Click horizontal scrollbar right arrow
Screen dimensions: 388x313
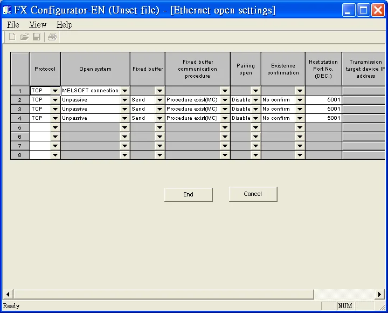[379, 295]
